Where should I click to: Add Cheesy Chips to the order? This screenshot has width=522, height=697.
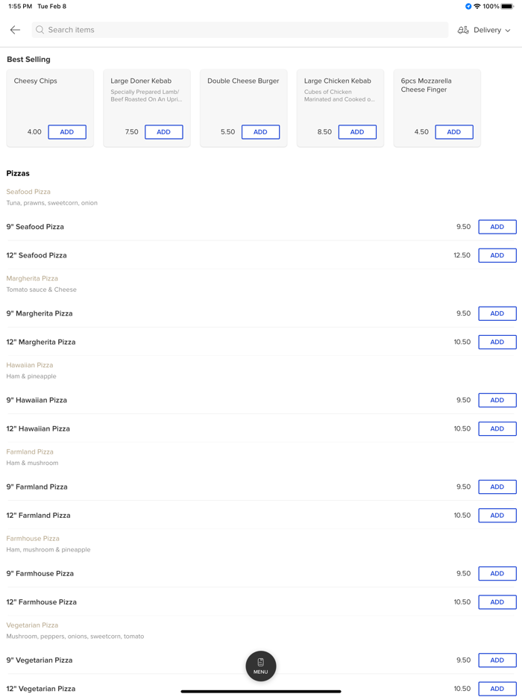[x=67, y=132]
